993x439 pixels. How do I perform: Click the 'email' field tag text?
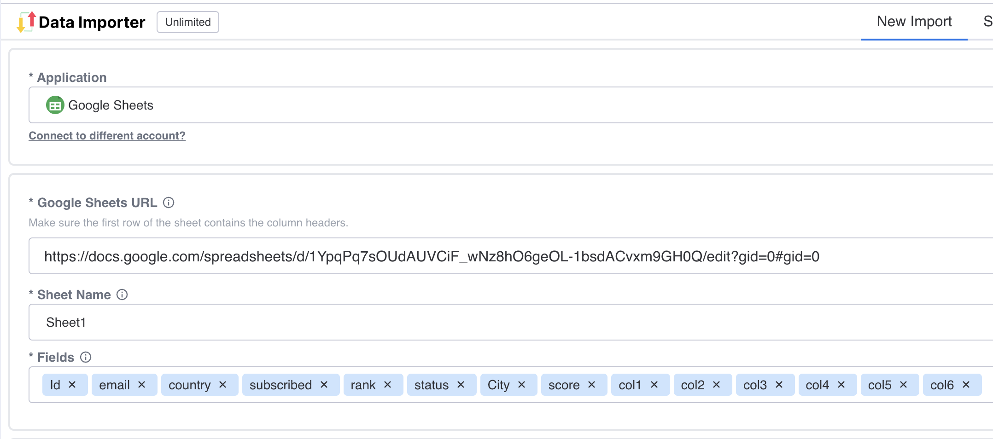tap(114, 385)
